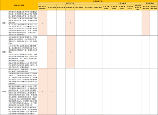The image size is (158, 115).
Task: Select the 股权资产权属清晰性 column header
Action: click(x=42, y=7)
